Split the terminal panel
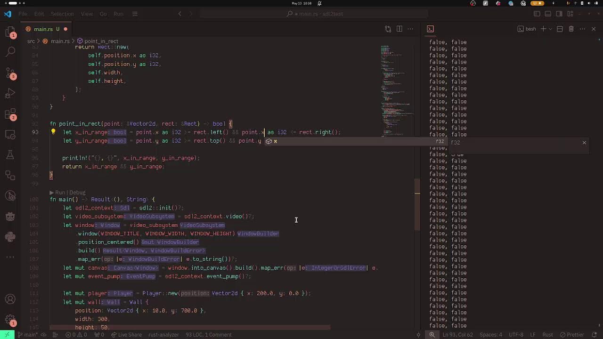This screenshot has height=339, width=603. tap(560, 29)
